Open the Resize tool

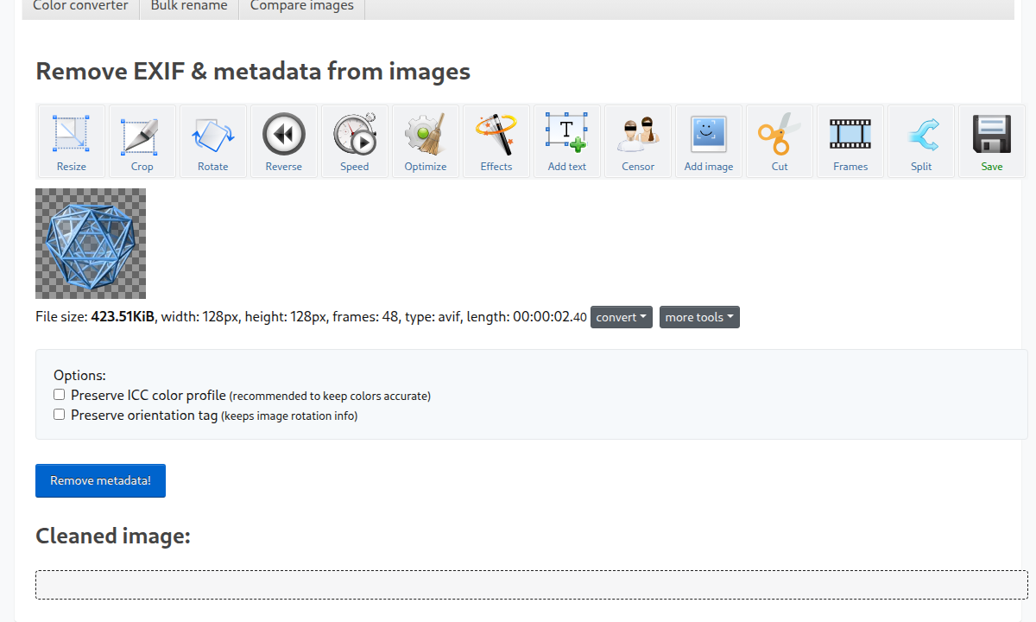point(72,142)
